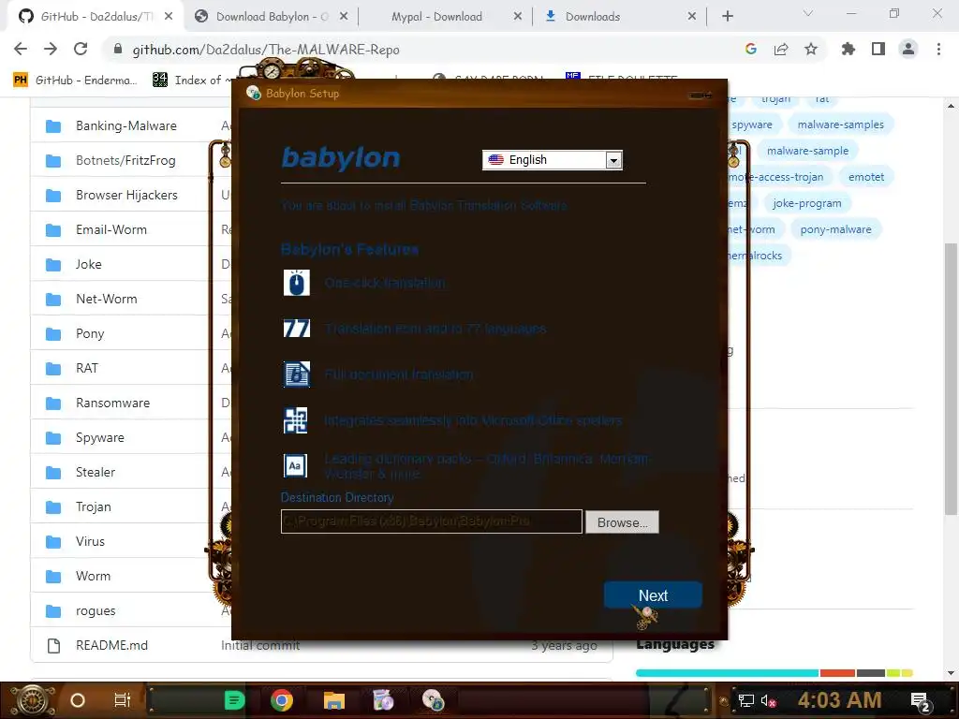Click the page vertical scrollbar
The width and height of the screenshot is (959, 719).
pos(951,379)
